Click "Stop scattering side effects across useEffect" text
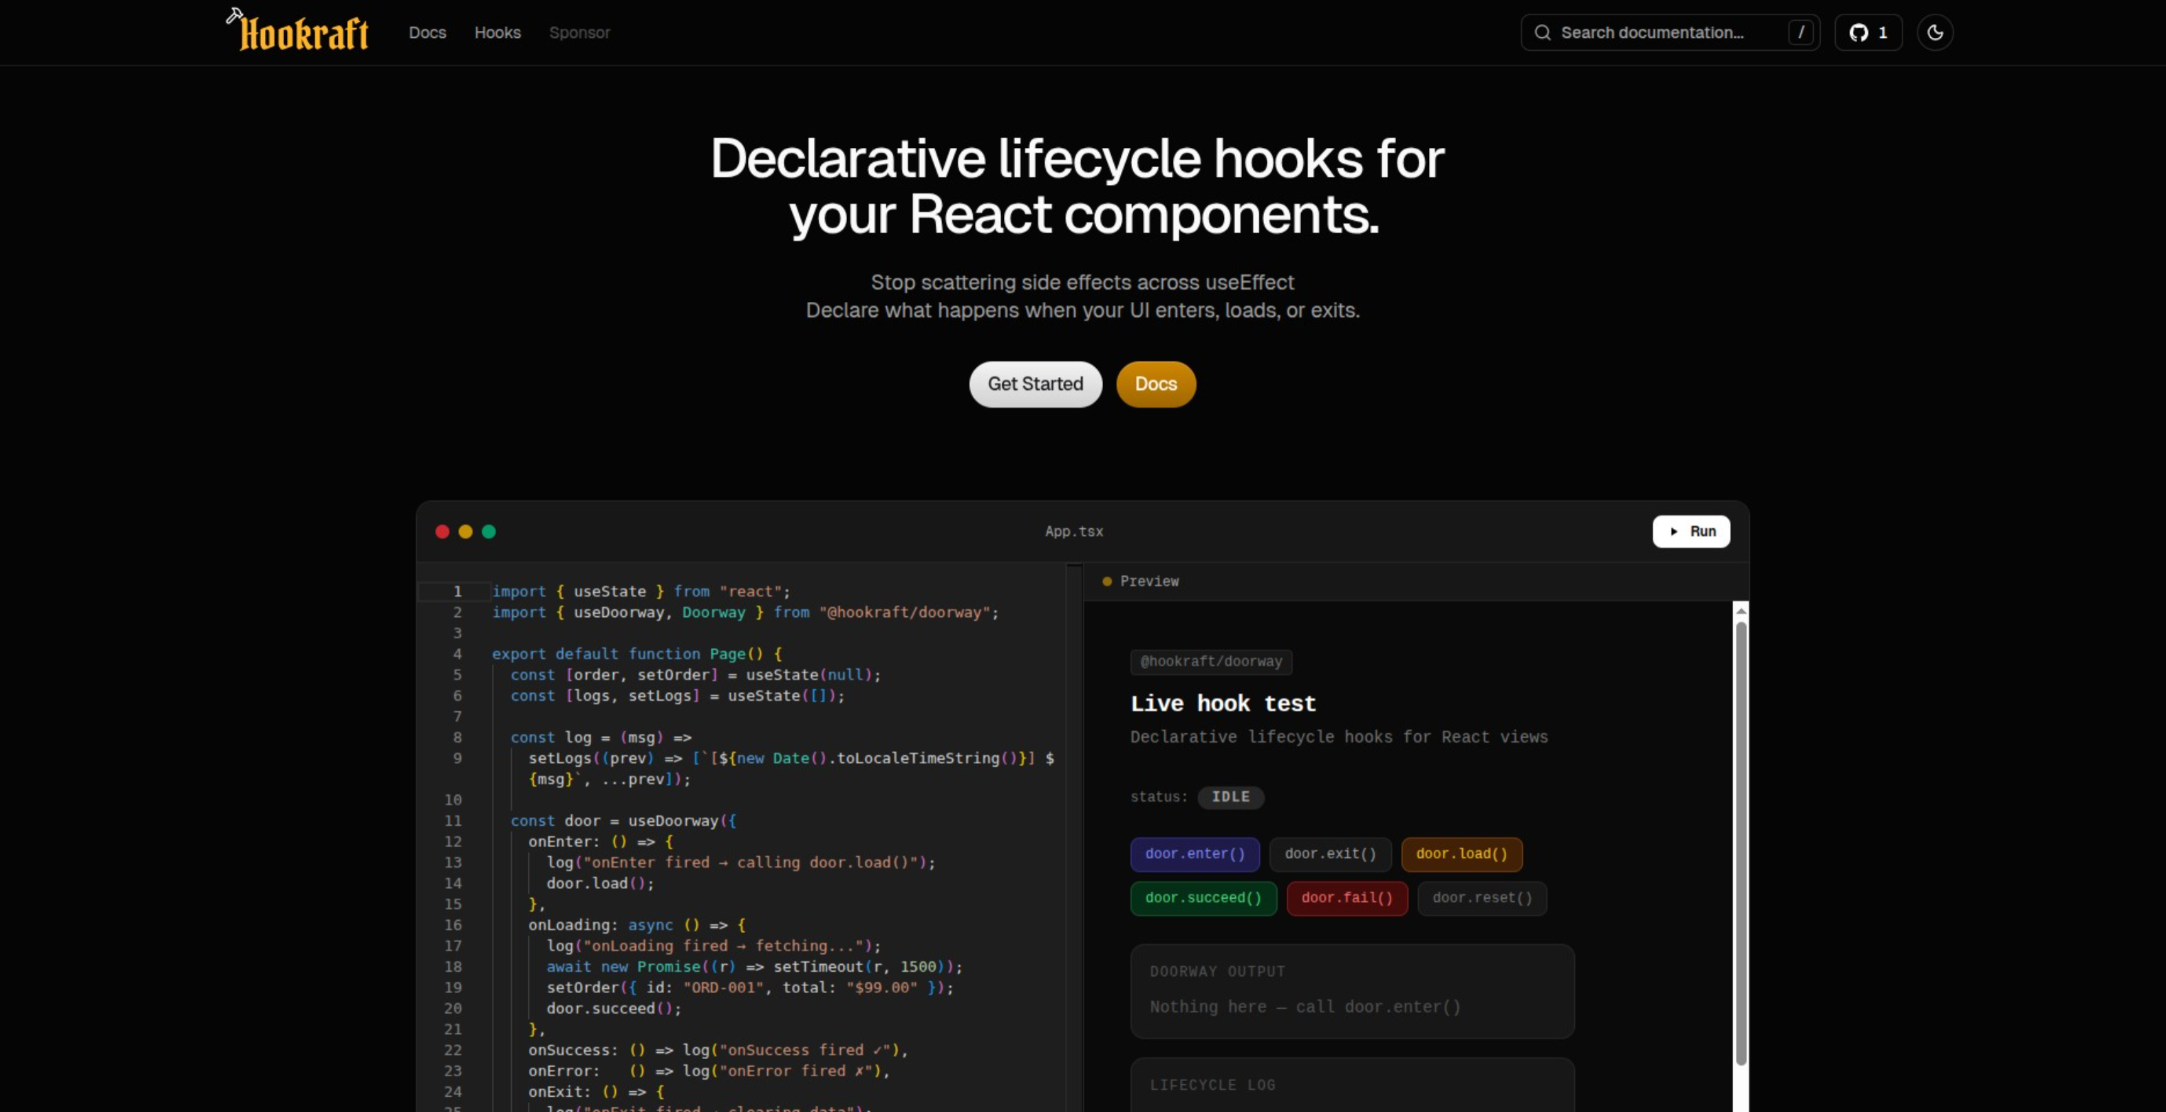Viewport: 2166px width, 1112px height. [1082, 283]
